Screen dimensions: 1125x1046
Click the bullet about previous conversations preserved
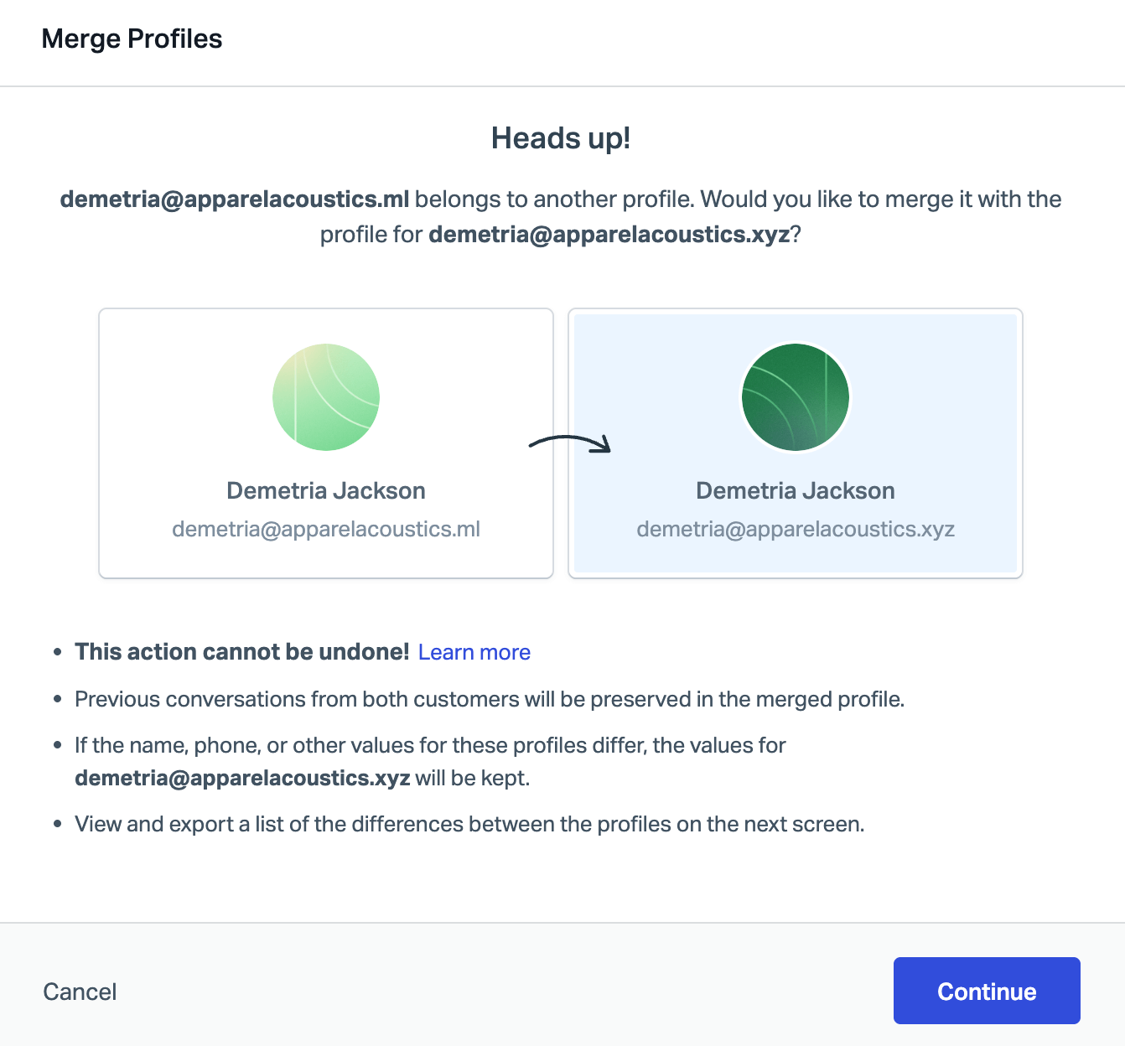pyautogui.click(x=490, y=699)
